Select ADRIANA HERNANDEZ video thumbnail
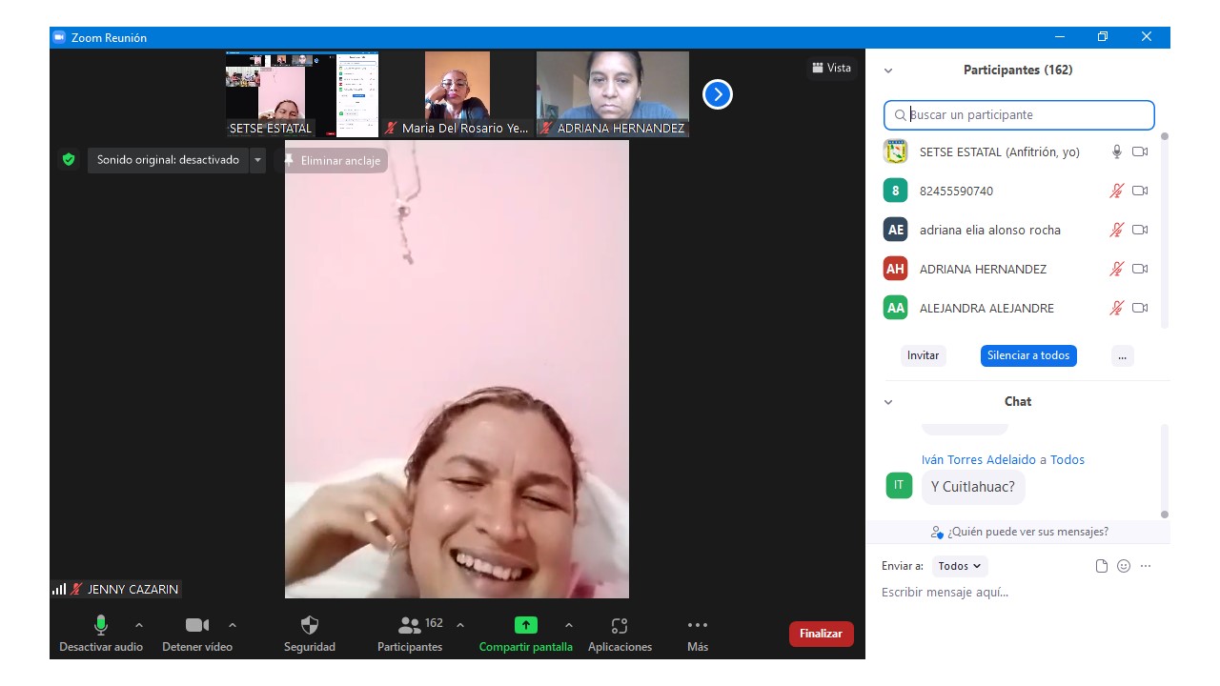This screenshot has height=686, width=1220. (613, 94)
